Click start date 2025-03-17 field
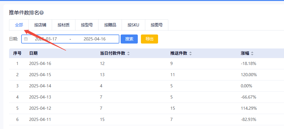This screenshot has width=284, height=129. point(46,39)
